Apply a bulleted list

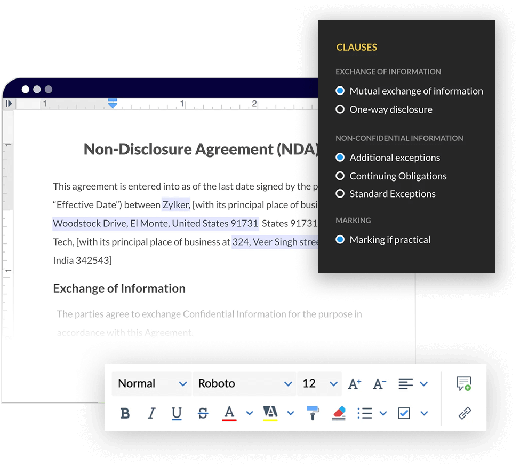point(365,413)
